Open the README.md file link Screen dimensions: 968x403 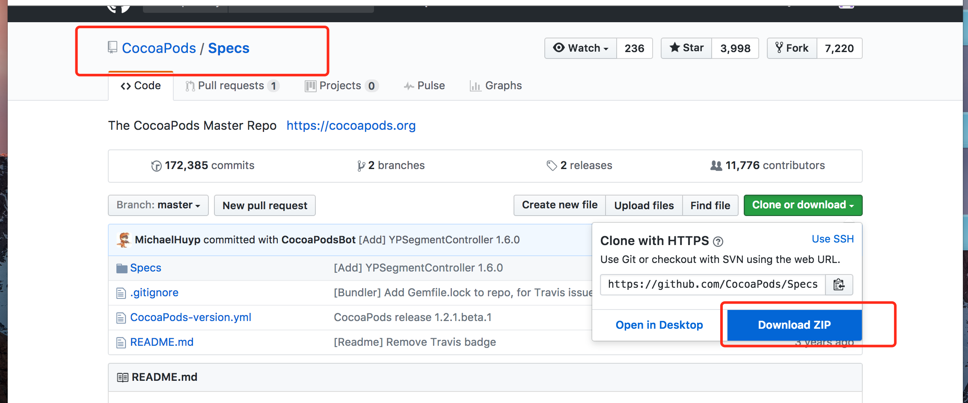[x=162, y=342]
